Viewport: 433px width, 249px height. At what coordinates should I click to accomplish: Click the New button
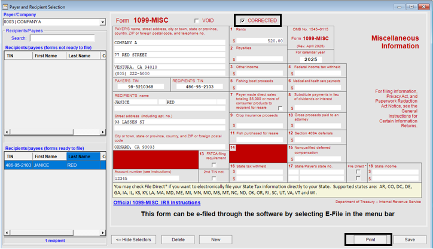[x=212, y=239]
